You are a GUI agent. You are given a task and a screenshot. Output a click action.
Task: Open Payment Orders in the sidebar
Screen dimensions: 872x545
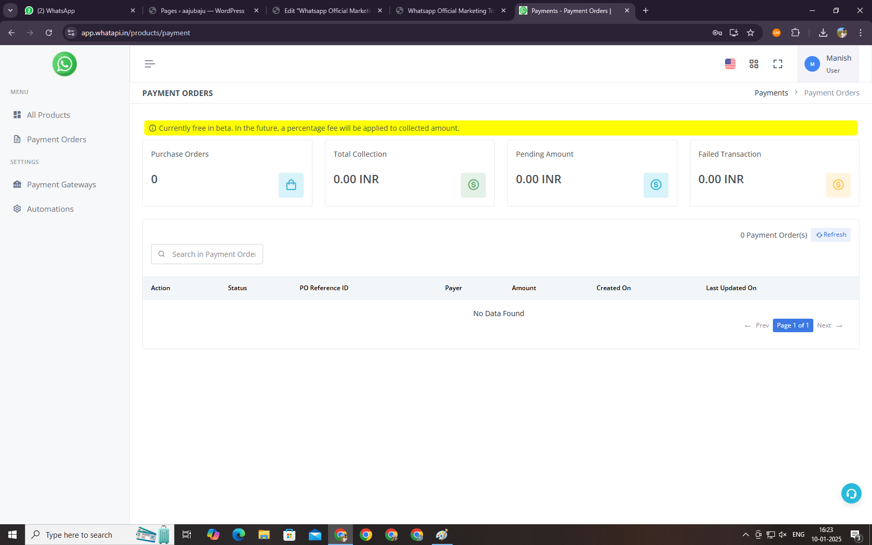pos(57,139)
